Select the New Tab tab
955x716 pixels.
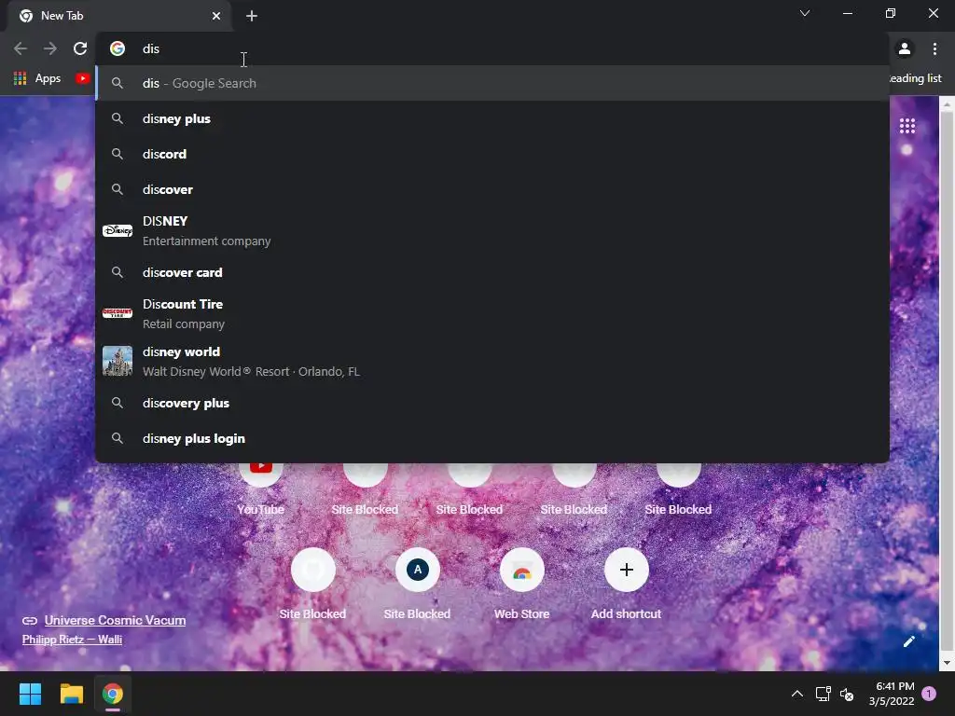tap(119, 16)
